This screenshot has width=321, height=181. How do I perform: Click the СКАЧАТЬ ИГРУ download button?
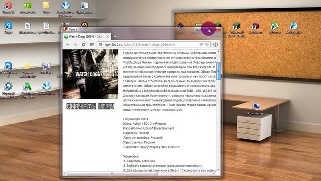90,106
